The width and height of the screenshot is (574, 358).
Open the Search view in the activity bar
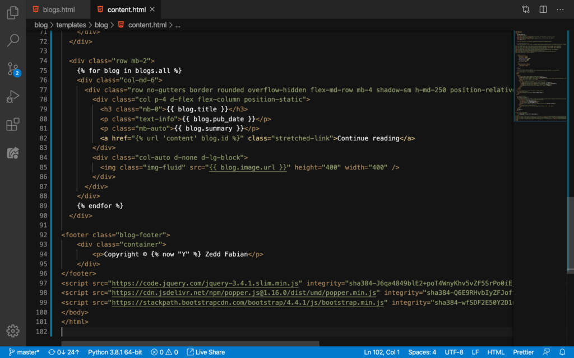(13, 40)
